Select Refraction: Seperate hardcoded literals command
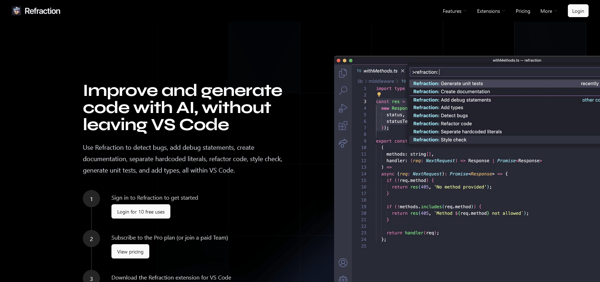This screenshot has width=600, height=282. [x=505, y=132]
